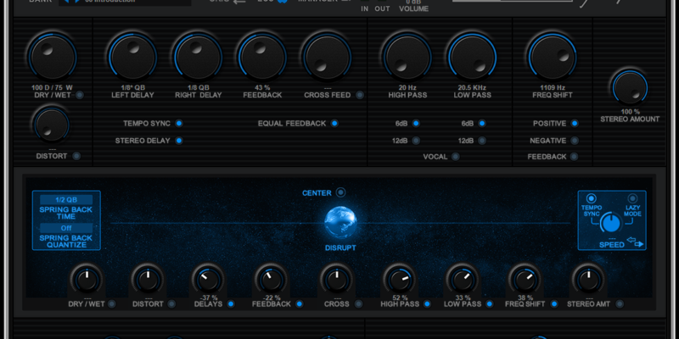Toggle the Disrupt Cross LED
The width and height of the screenshot is (679, 339).
tap(358, 304)
